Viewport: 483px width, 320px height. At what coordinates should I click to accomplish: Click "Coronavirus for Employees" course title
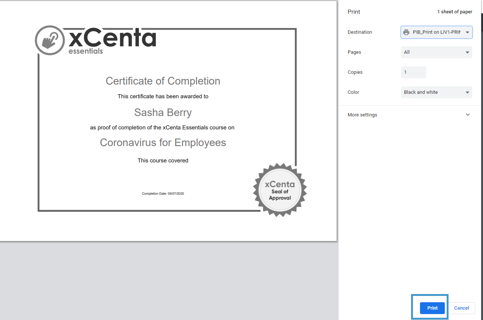[163, 142]
